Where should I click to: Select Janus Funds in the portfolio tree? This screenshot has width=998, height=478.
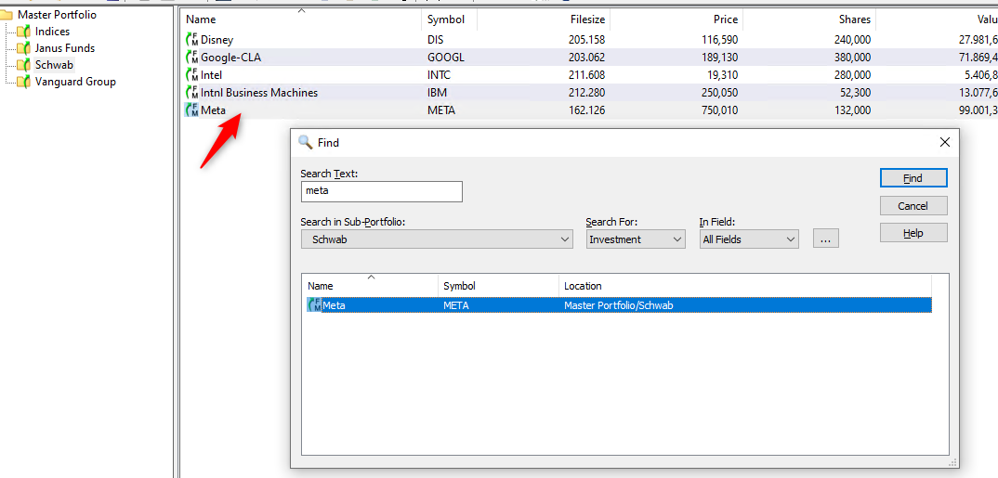pos(65,48)
